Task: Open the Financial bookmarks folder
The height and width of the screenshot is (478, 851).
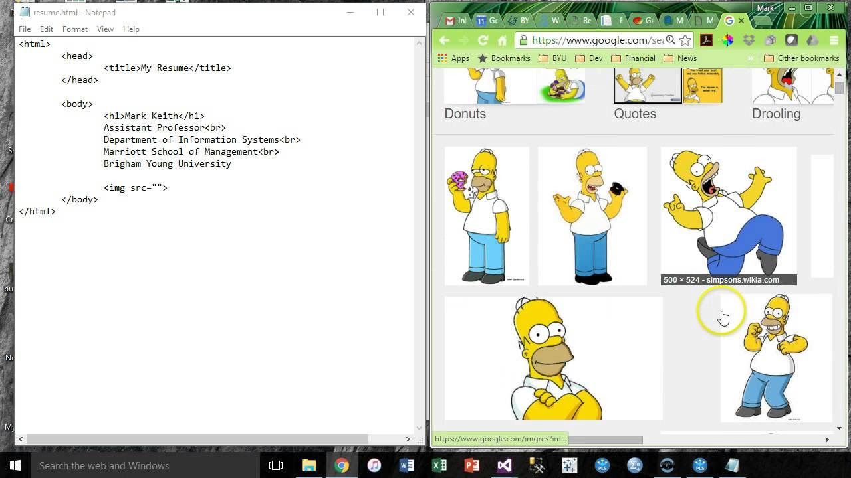Action: tap(633, 58)
